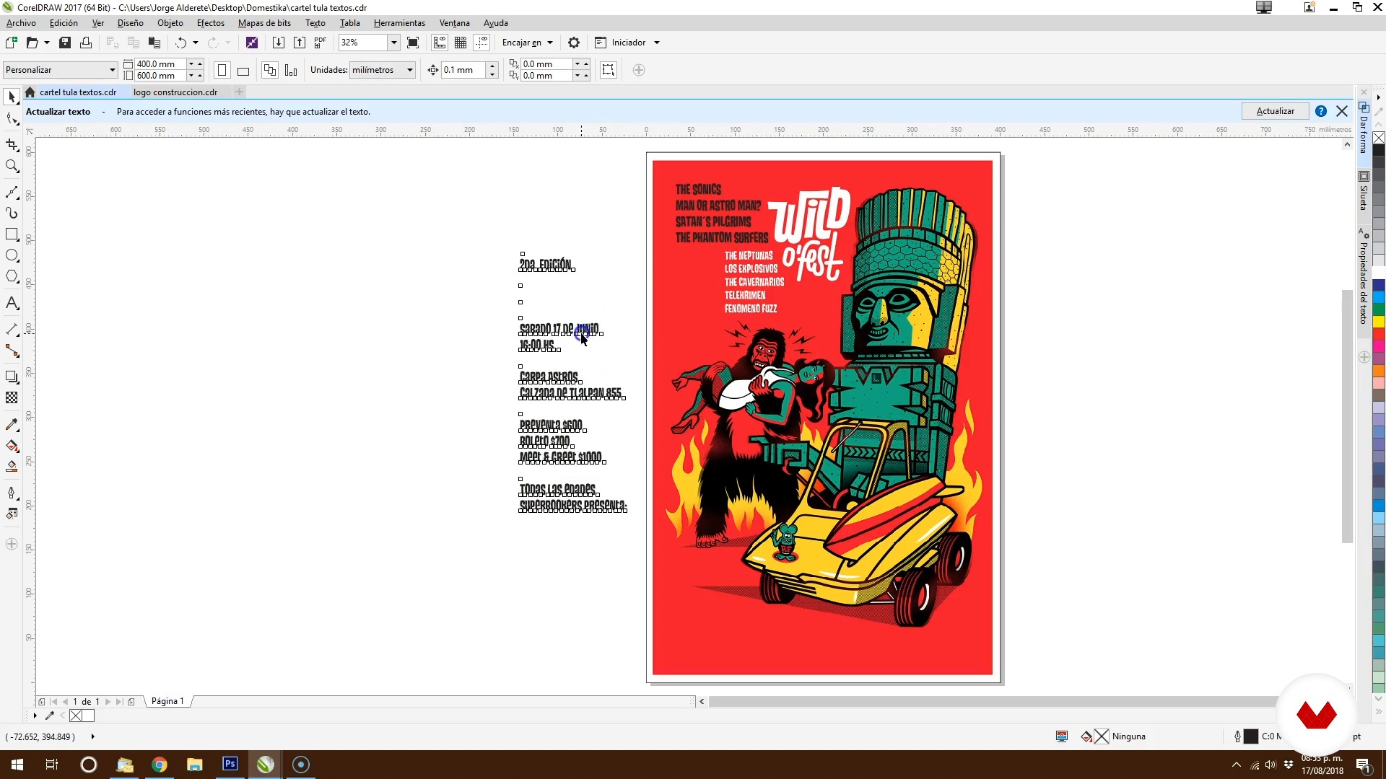Open the Archivo menu
1386x779 pixels.
pos(21,23)
